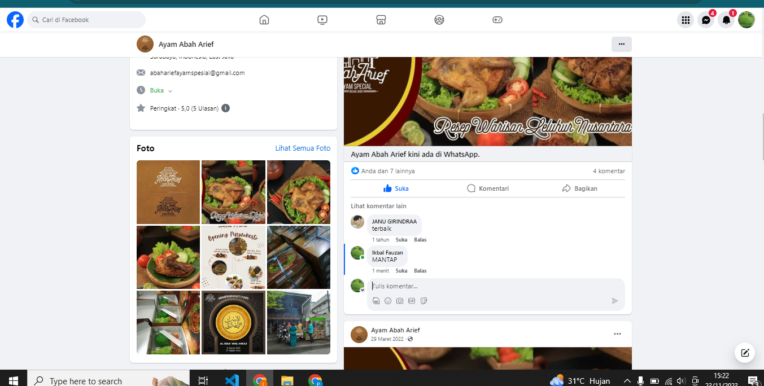Open the nine-dot apps menu
Image resolution: width=764 pixels, height=386 pixels.
pos(686,20)
